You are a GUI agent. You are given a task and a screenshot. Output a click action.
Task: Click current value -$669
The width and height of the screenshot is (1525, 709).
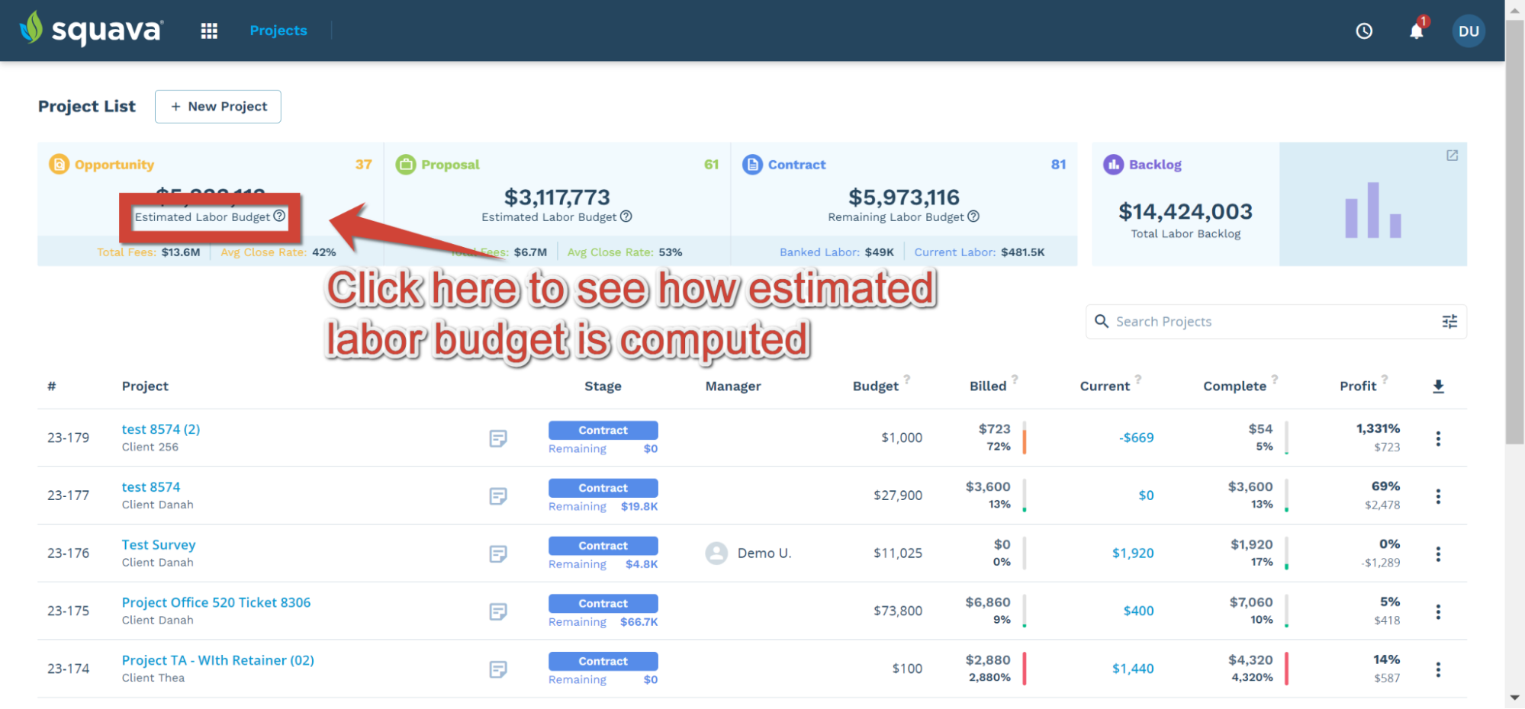pyautogui.click(x=1136, y=438)
